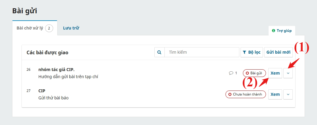Viewport: 317px width, 125px height.
Task: Open Xem for the CIP submission 27
Action: pos(275,94)
